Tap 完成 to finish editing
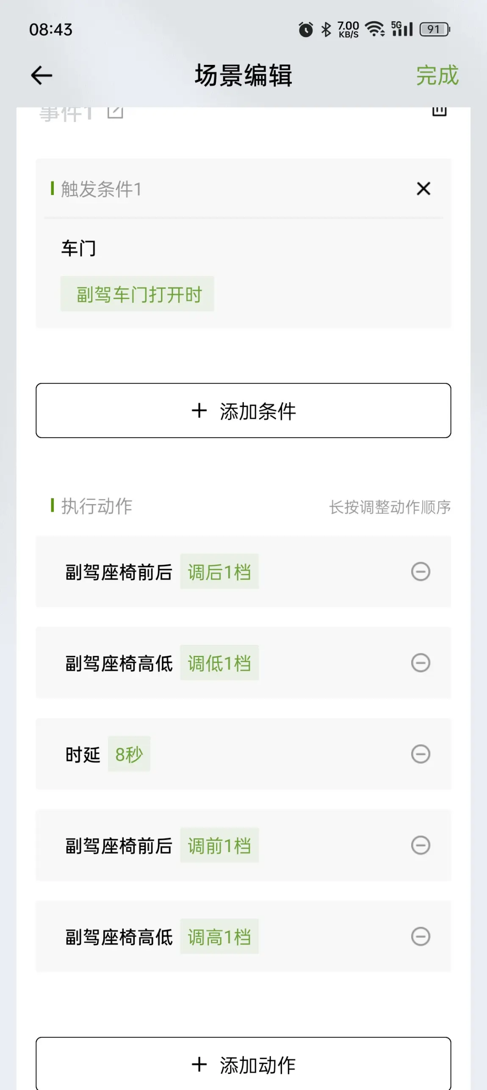Viewport: 487px width, 1090px height. [437, 75]
